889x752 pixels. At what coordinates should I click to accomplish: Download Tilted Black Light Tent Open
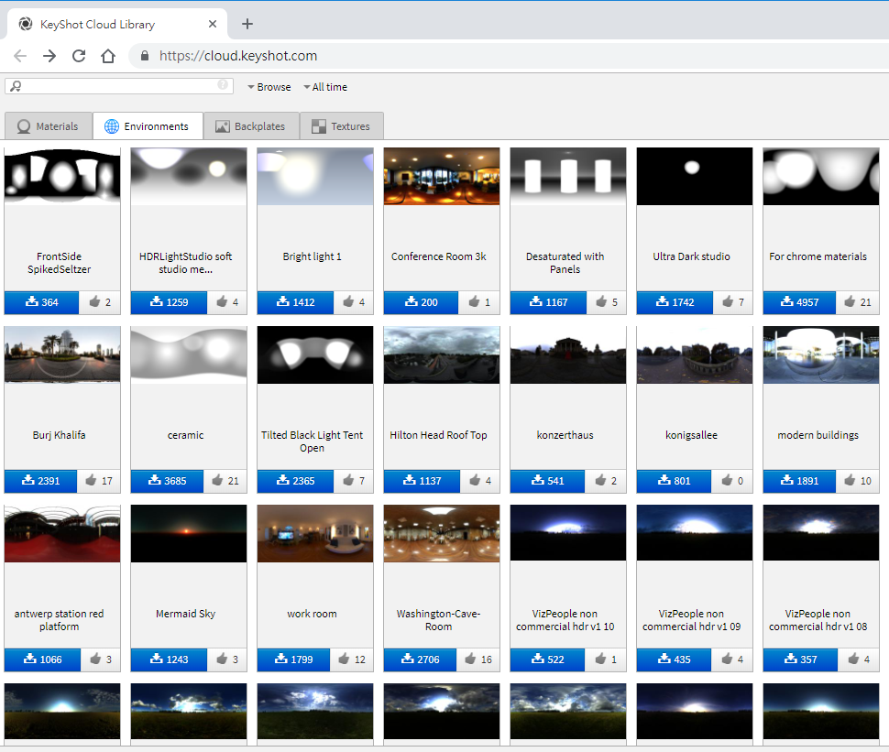[x=295, y=481]
